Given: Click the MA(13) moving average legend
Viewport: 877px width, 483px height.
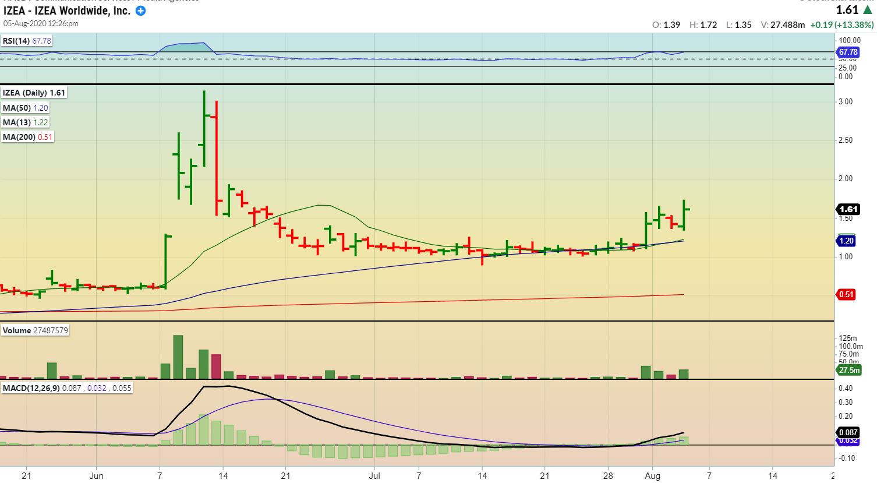Looking at the screenshot, I should pyautogui.click(x=25, y=122).
